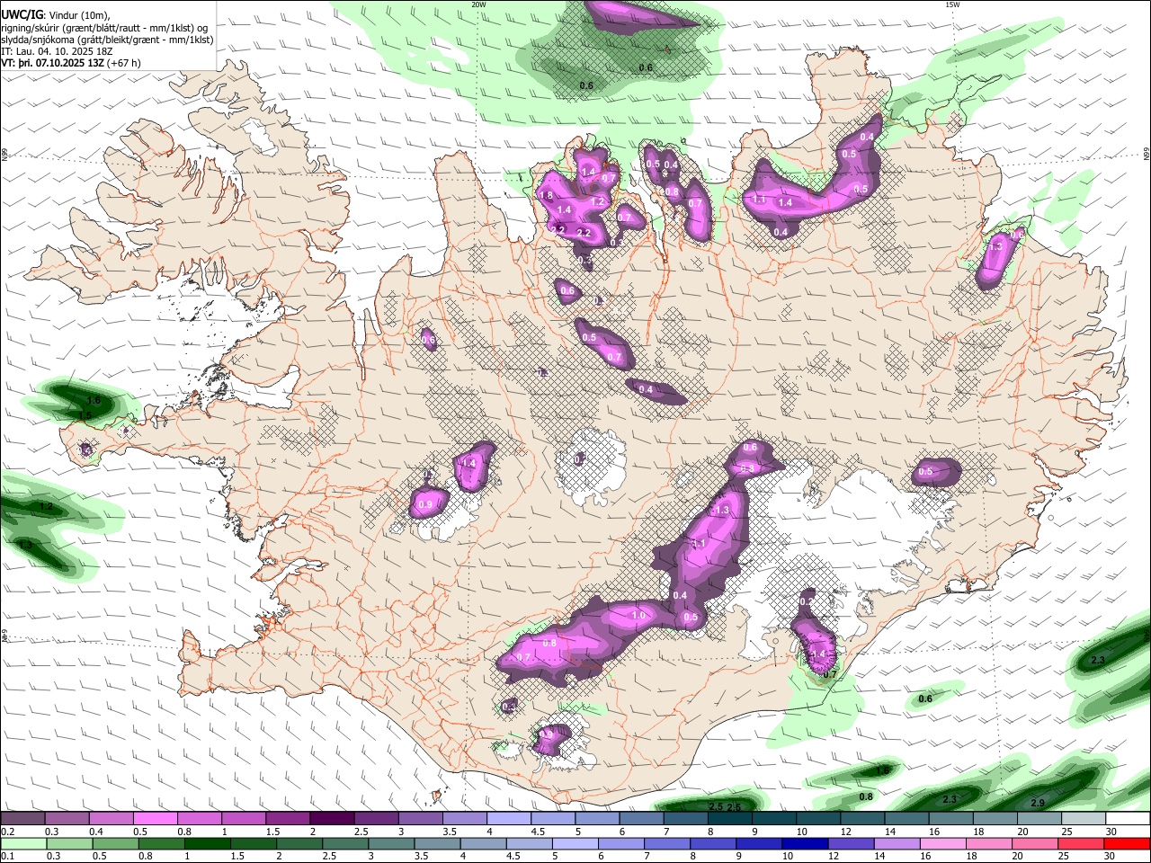Select snow-scale swatch between 2.5 and 3
This screenshot has width=1151, height=863.
375,819
